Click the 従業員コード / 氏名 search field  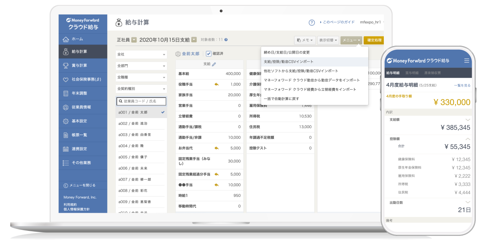[141, 101]
